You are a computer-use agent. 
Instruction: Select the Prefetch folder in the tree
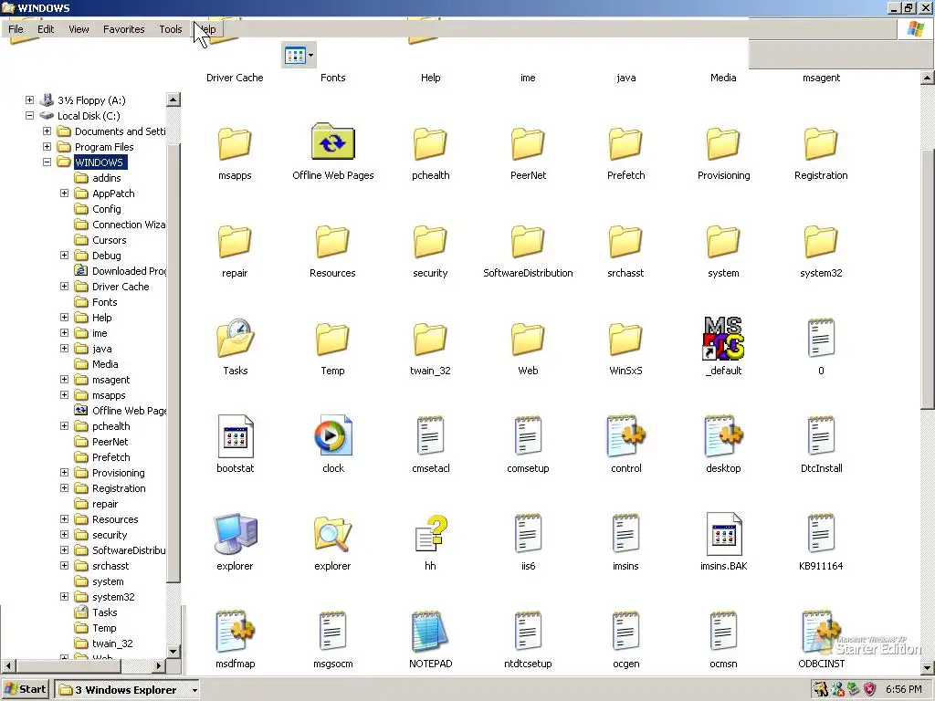click(x=110, y=457)
